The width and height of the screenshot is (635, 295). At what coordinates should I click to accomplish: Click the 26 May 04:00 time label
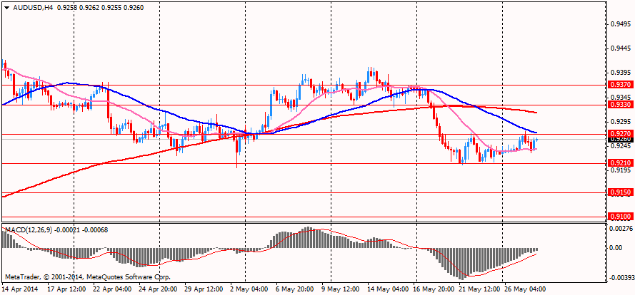523,289
